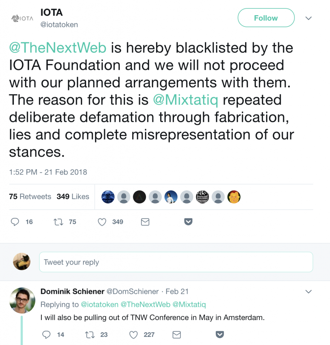
Task: Message Dominik Schiener's reply via envelope icon
Action: point(177,335)
